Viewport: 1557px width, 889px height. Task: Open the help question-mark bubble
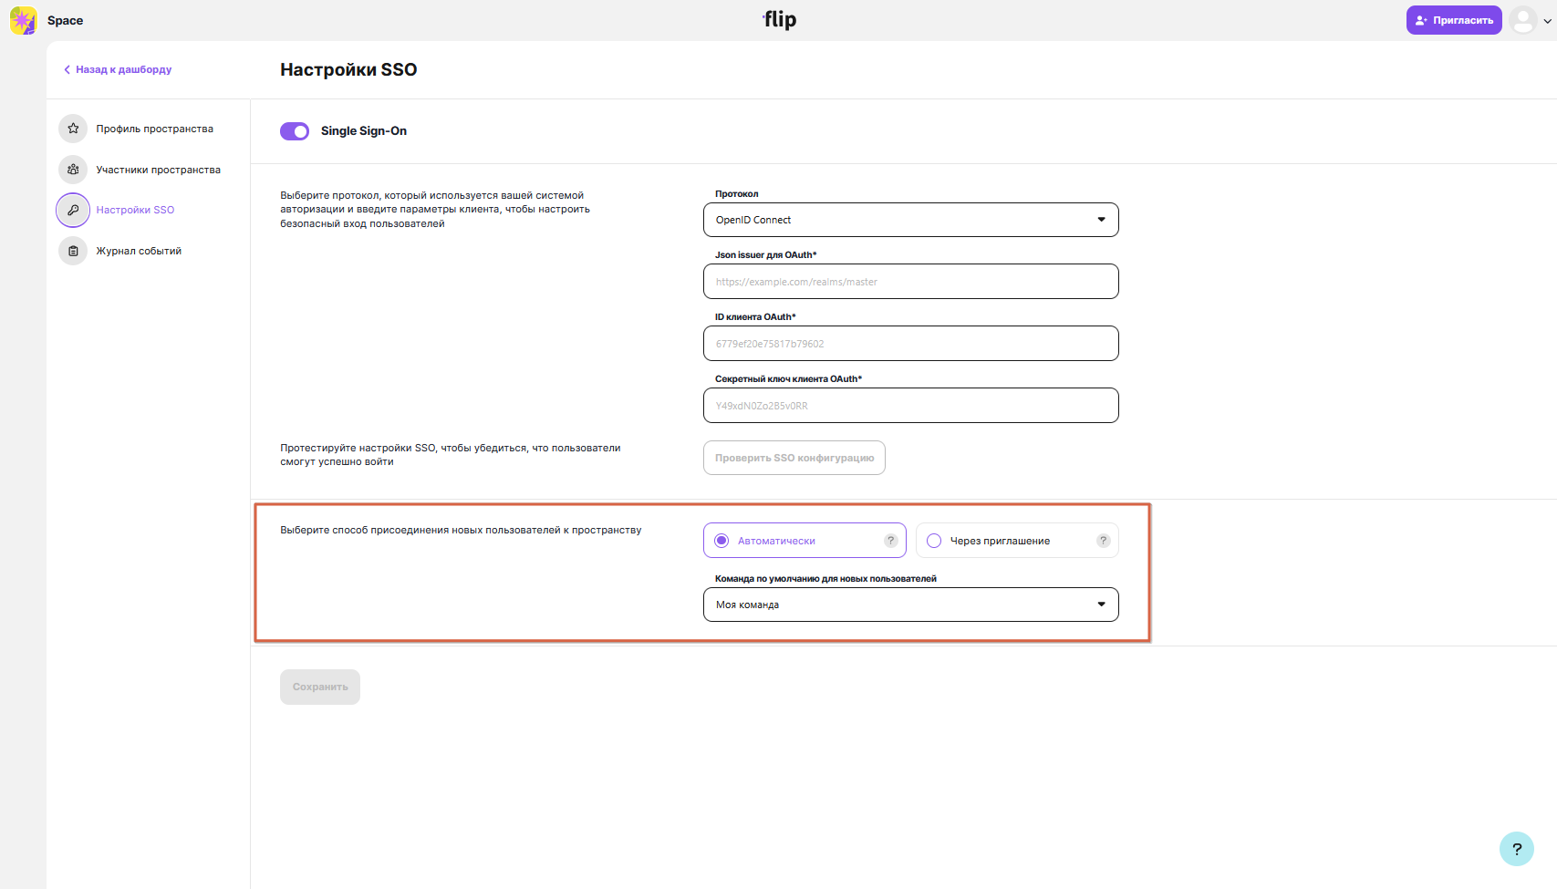click(1517, 849)
